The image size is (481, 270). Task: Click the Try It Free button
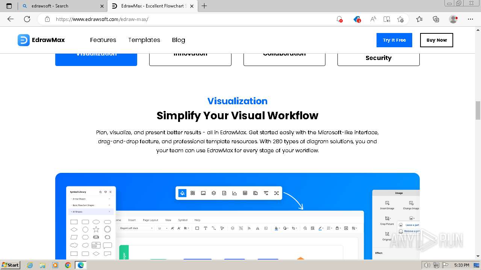pyautogui.click(x=394, y=40)
